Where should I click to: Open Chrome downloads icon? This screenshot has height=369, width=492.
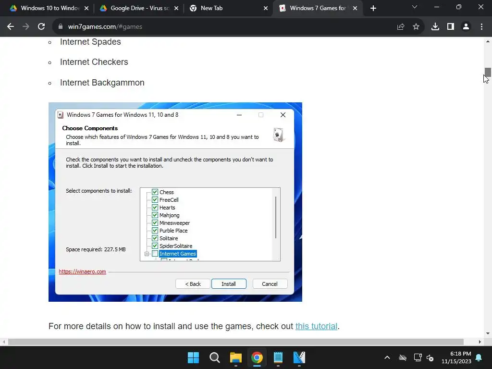(435, 27)
